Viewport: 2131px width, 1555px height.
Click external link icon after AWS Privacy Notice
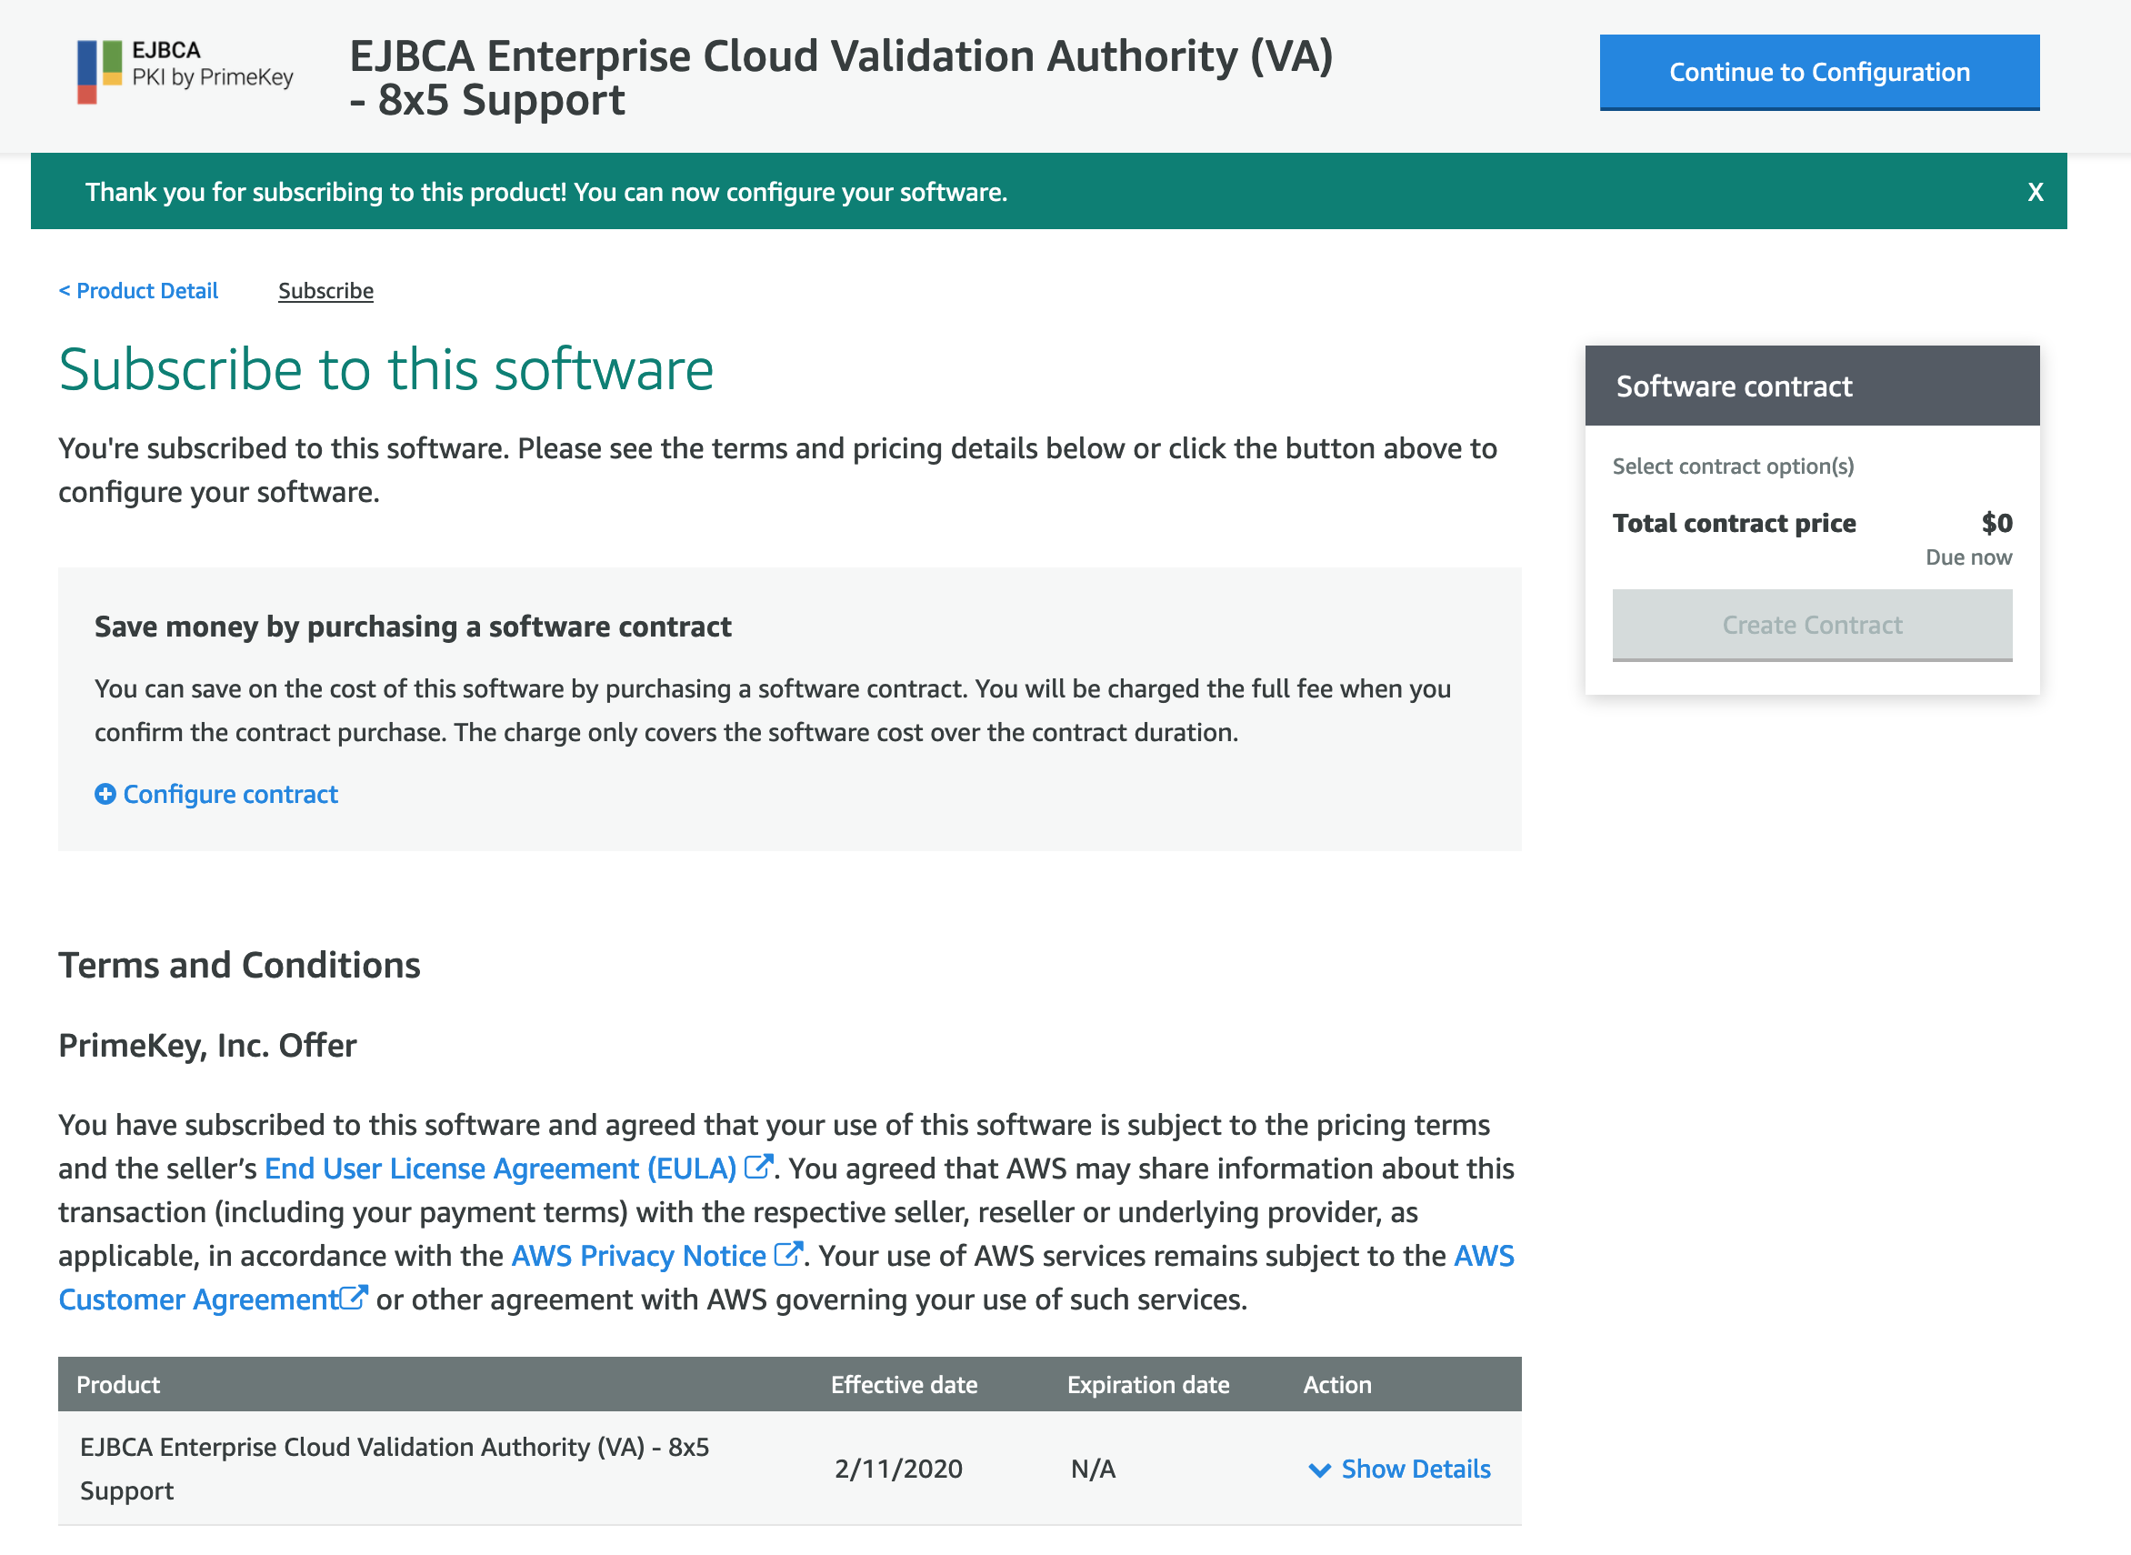tap(787, 1255)
